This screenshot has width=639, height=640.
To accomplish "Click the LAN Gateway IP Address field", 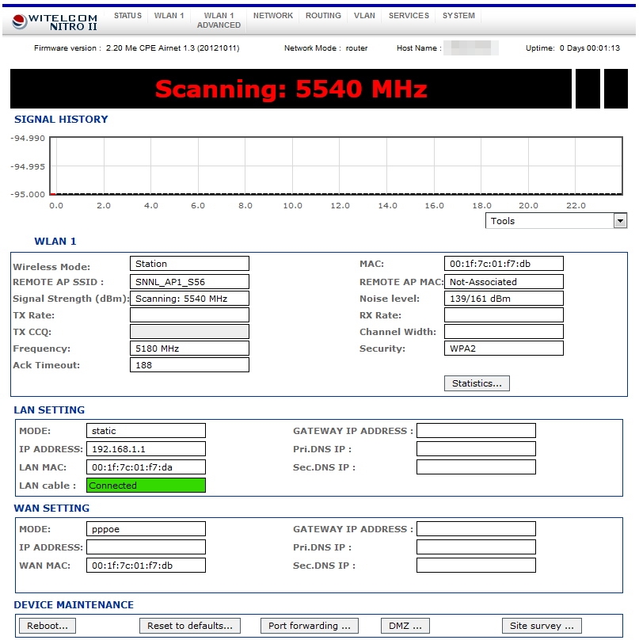I will coord(476,431).
